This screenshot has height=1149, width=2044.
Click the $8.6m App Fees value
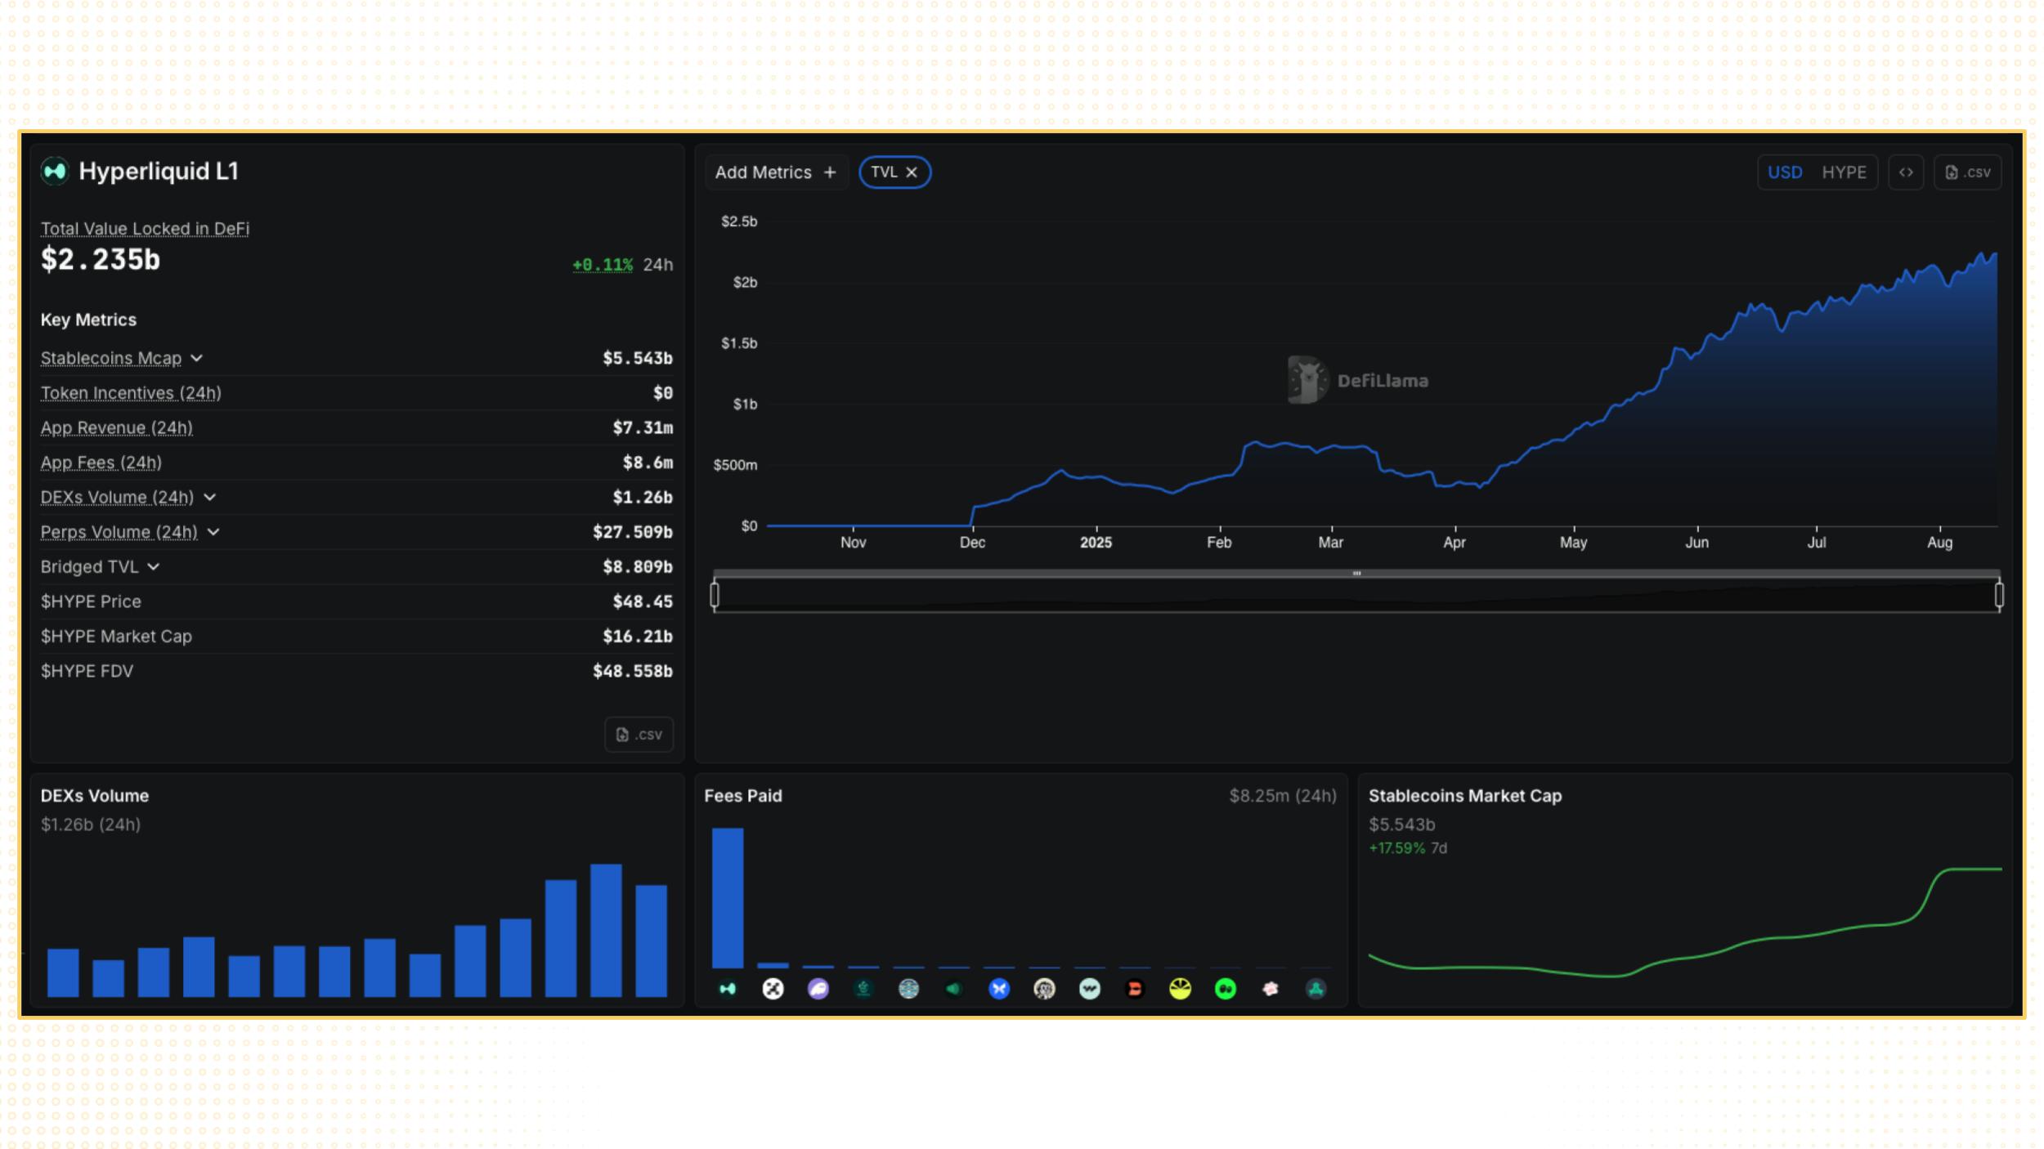(x=648, y=463)
